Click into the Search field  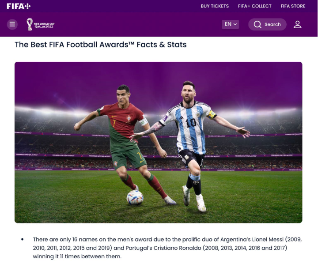point(267,24)
